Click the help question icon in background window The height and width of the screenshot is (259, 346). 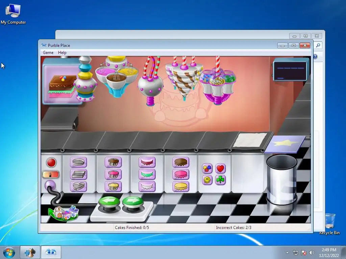(x=315, y=57)
